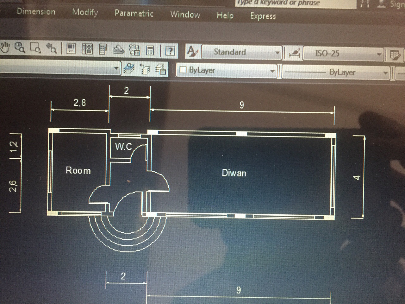Click the search binoculars icon

point(365,3)
